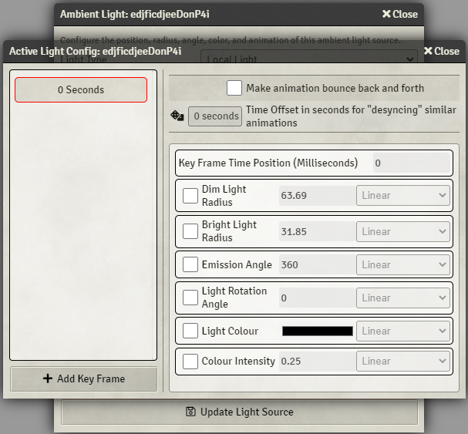
Task: Open the Bright Light Radius Linear dropdown
Action: click(x=403, y=231)
